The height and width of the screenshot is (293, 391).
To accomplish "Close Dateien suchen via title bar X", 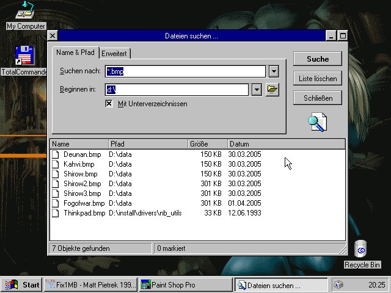I will coord(53,36).
